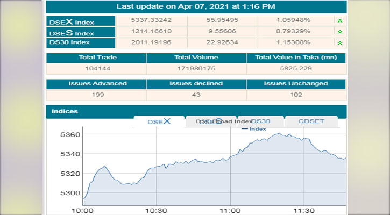Select the DS30 chart tab
This screenshot has height=215, width=390.
(260, 121)
